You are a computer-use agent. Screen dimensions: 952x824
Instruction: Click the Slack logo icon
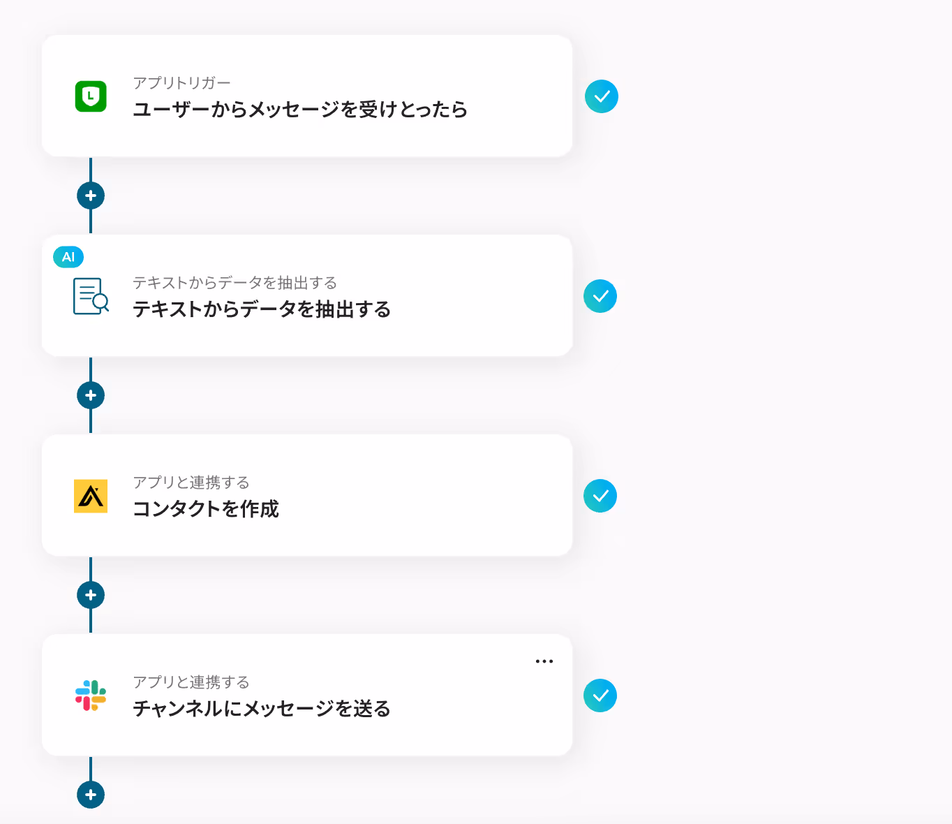click(91, 696)
